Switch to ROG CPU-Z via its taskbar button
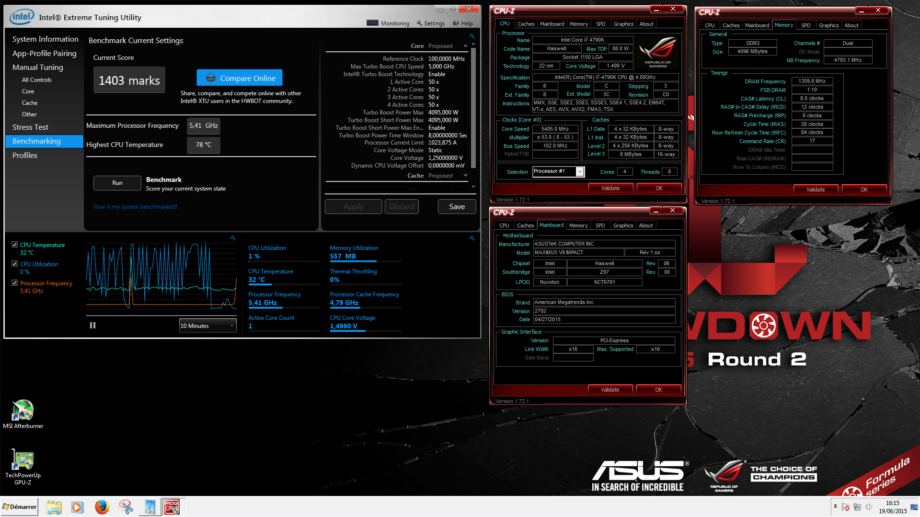Image resolution: width=920 pixels, height=517 pixels. 172,507
